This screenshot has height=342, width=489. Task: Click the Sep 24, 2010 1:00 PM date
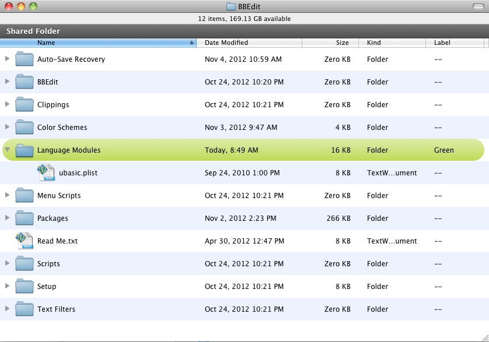point(242,173)
